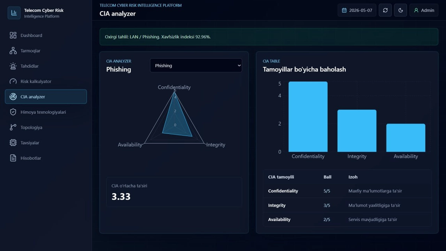Screen dimensions: 446x251
Task: Click the Tarmoqlar network icon
Action: 13,51
